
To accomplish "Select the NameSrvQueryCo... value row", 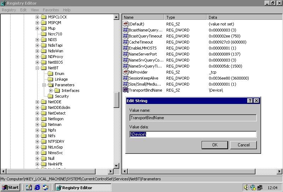I will (202, 60).
